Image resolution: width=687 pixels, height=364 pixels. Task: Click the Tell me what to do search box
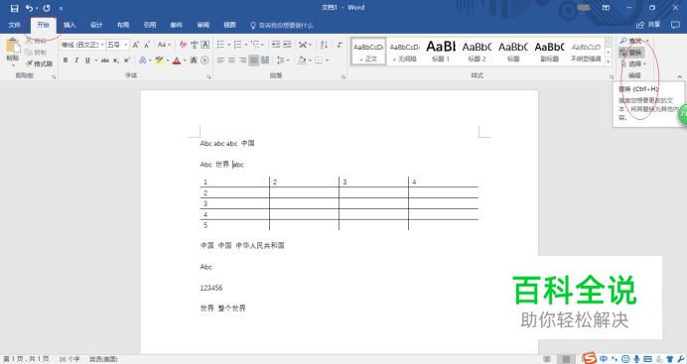click(x=282, y=26)
